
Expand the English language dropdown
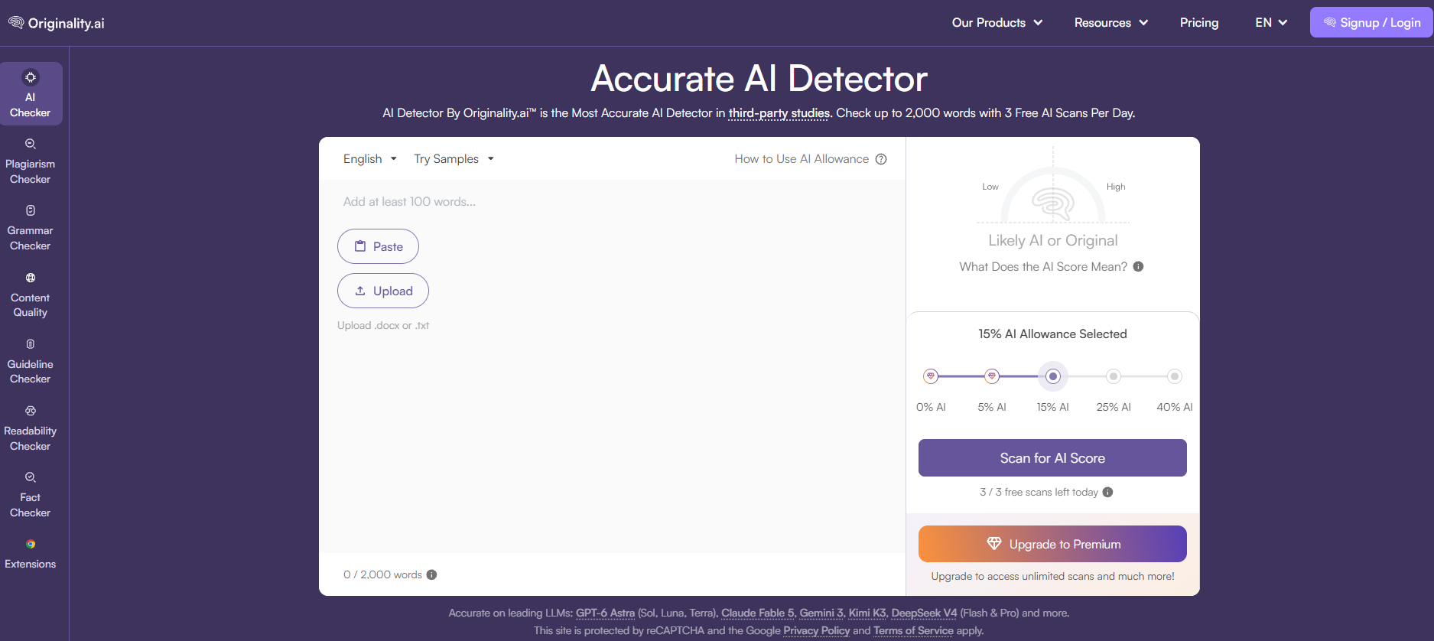click(x=370, y=158)
